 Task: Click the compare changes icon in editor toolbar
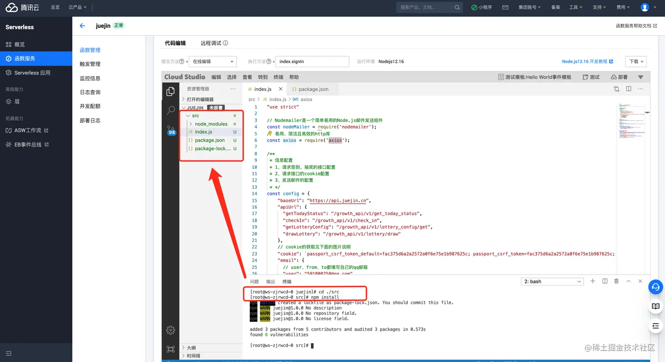point(617,89)
